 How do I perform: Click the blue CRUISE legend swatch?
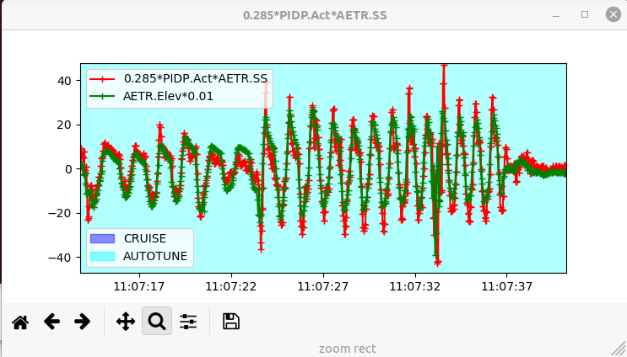click(103, 238)
